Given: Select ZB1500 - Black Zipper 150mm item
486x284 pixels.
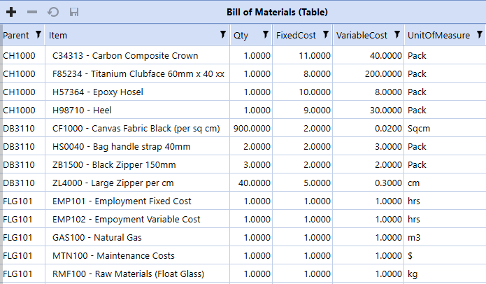Looking at the screenshot, I should click(x=114, y=164).
